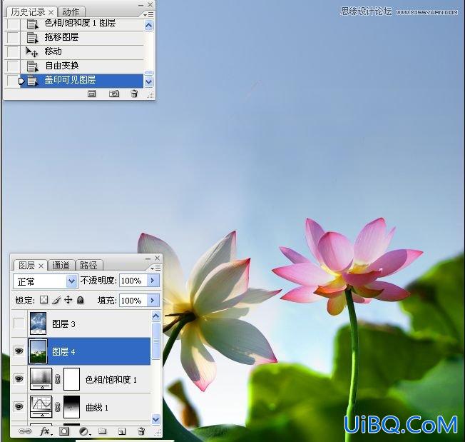Hide 色相/饱和度 1 layer eye icon
The height and width of the screenshot is (442, 465).
[x=19, y=379]
